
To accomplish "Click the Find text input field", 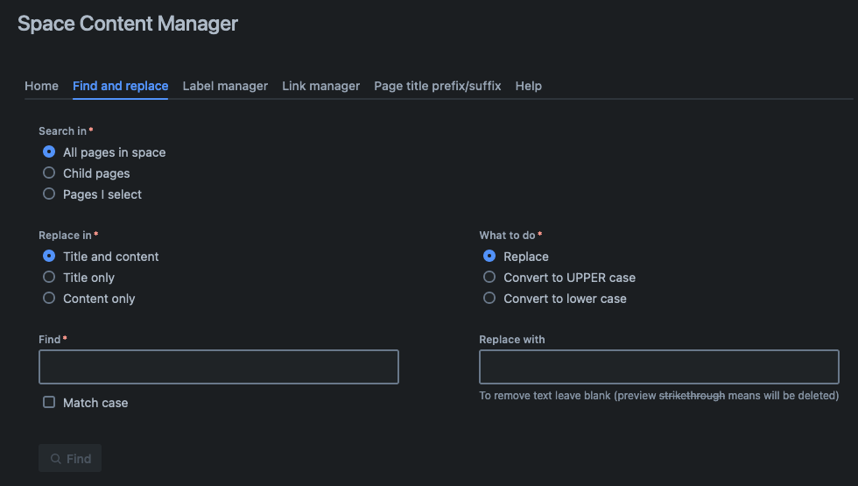I will (x=219, y=367).
